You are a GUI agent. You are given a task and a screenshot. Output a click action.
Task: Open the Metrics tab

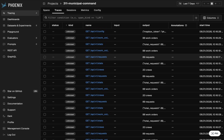85,10
